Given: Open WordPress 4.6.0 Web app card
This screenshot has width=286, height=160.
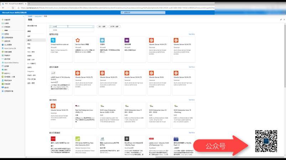Looking at the screenshot, I should [134, 146].
